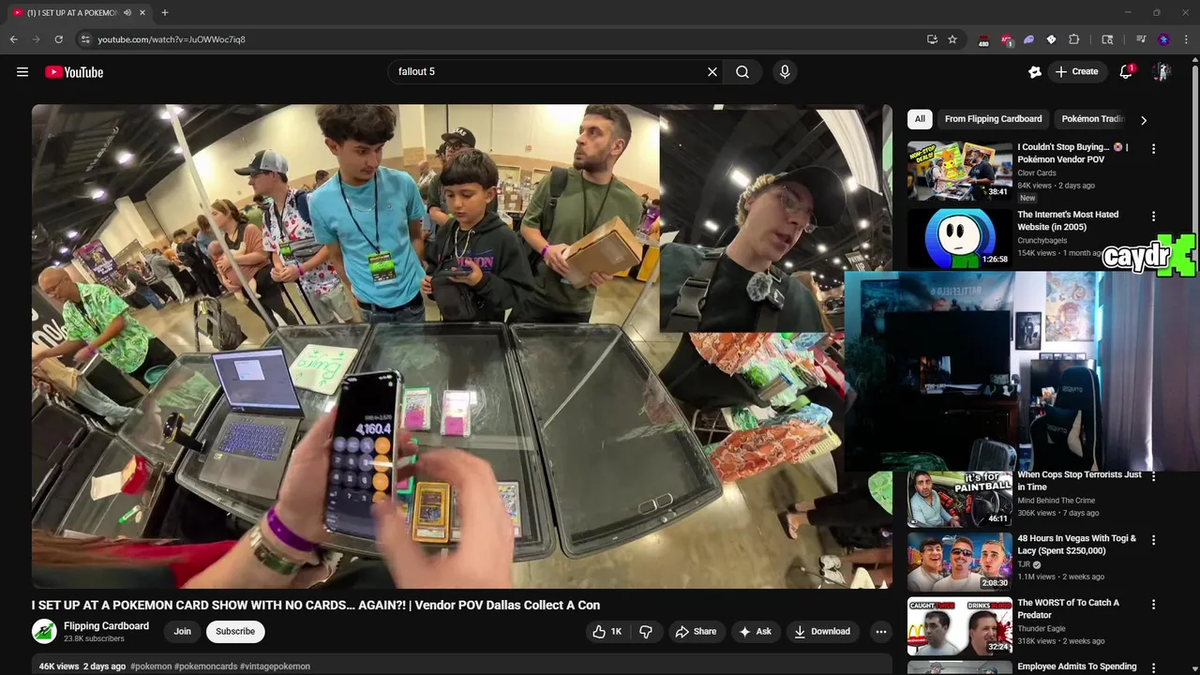Screen dimensions: 1200x675
Task: Open the tab search side panel icon
Action: (1107, 39)
